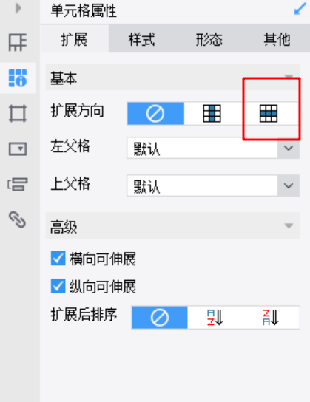Open the 上父格 dropdown
Screen dimensions: 310x402
pos(213,185)
